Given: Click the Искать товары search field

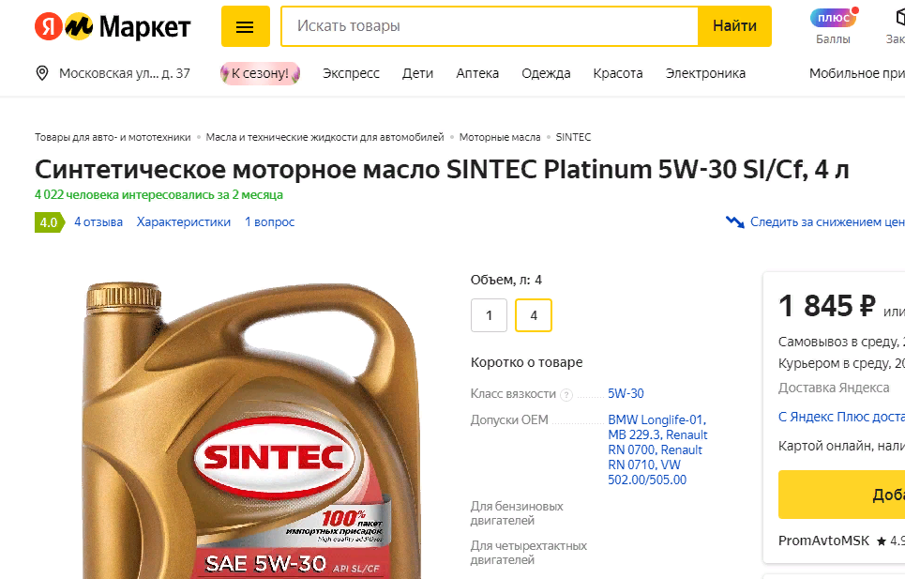Looking at the screenshot, I should 490,26.
